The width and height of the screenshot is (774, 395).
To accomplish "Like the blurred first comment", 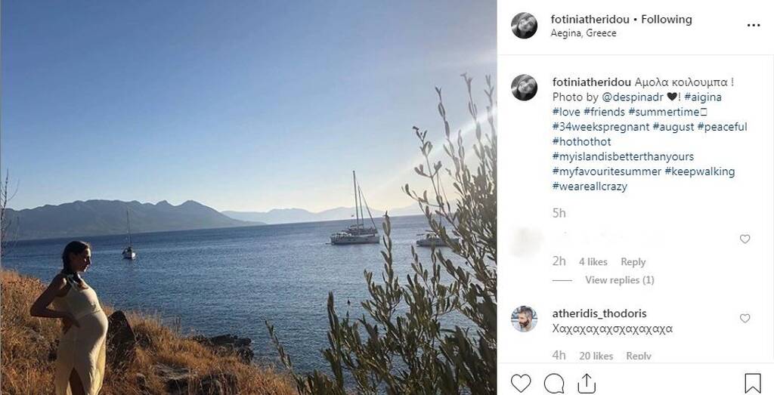I will coord(745,239).
